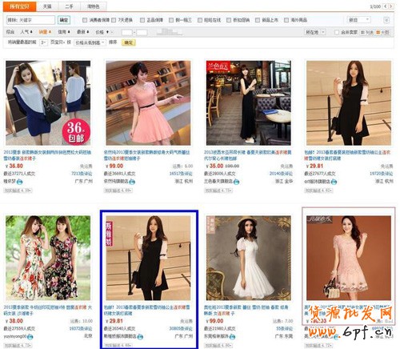Expand the 价格从低到高 sort dropdown
Image resolution: width=400 pixels, height=349 pixels.
click(90, 42)
